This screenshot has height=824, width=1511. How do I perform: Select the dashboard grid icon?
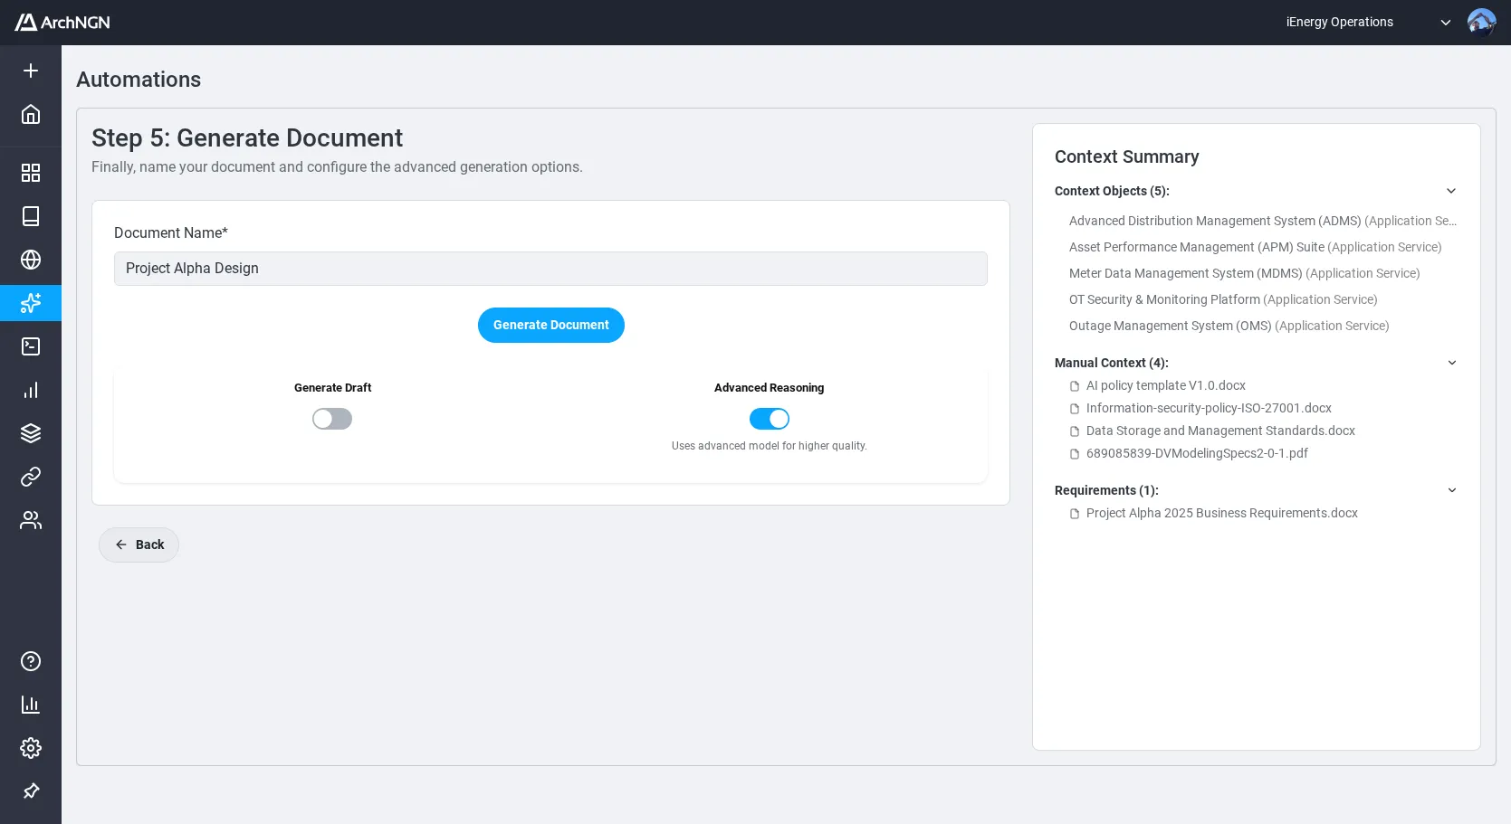point(31,172)
